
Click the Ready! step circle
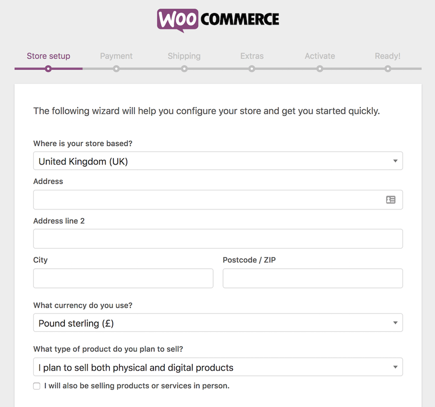point(387,69)
